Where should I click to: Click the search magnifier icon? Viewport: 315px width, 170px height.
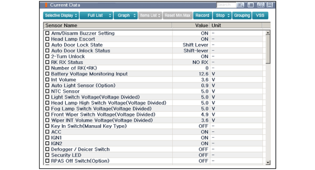coord(241,5)
